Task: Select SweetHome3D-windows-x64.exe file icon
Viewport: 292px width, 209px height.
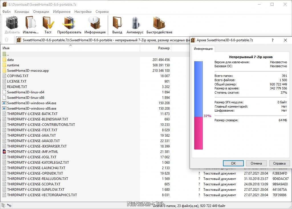Action: tap(4, 103)
